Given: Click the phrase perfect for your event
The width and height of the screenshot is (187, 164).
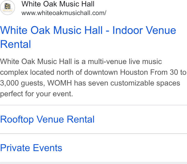Looking at the screenshot, I should (37, 94).
